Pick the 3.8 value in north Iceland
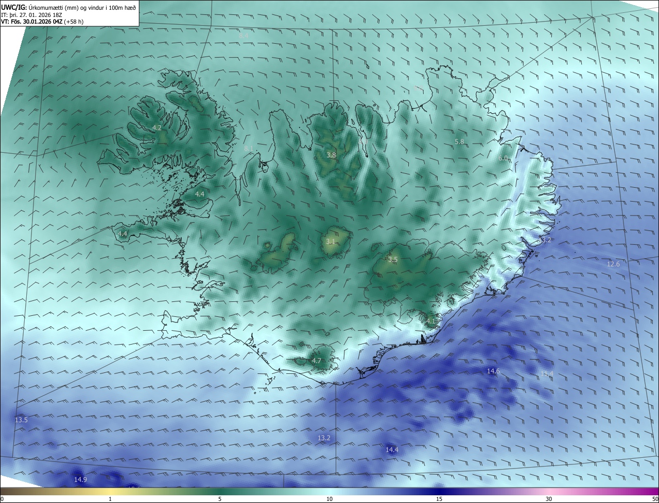659x503 pixels. [x=331, y=155]
